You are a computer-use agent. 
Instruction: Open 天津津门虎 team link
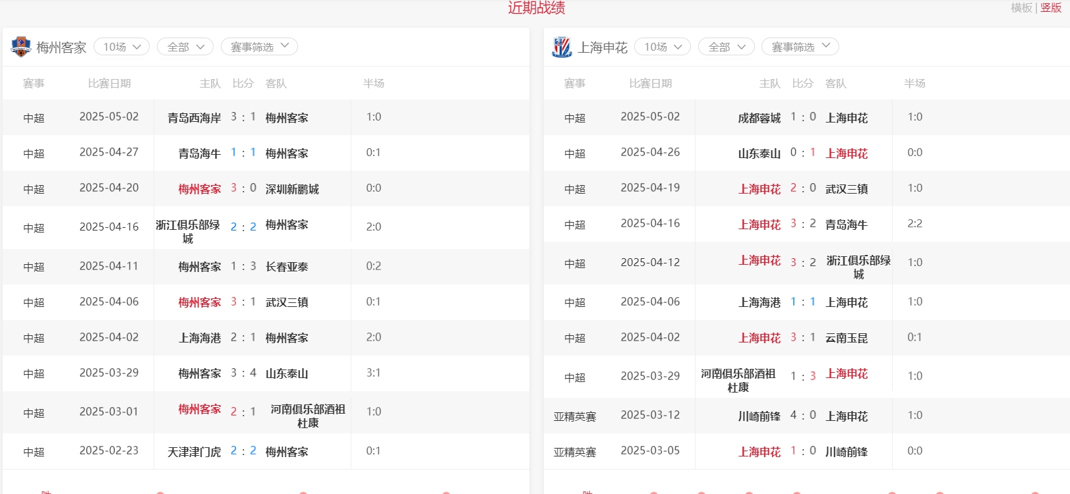[x=194, y=452]
